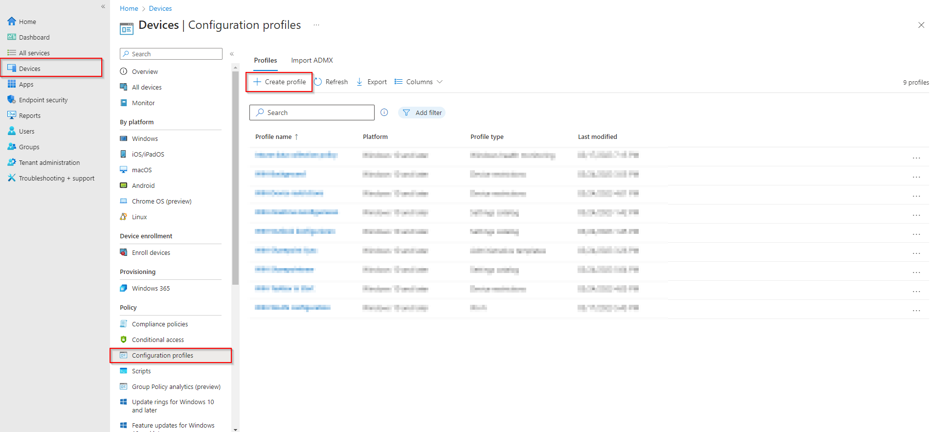This screenshot has height=432, width=937.
Task: Open Troubleshooting + support
Action: tap(51, 178)
